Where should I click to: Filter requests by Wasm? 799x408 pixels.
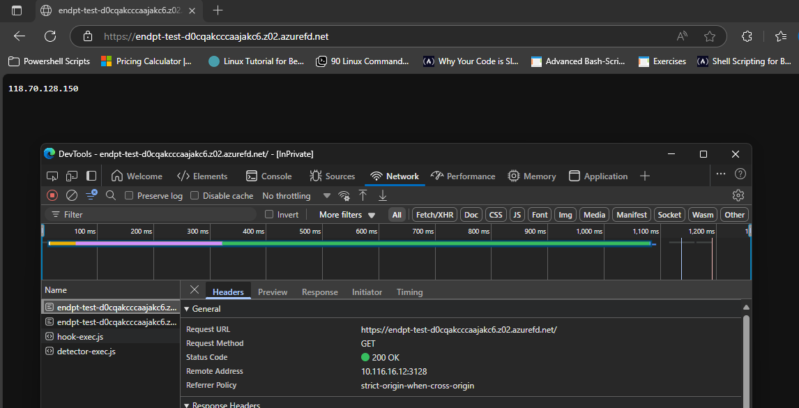pyautogui.click(x=703, y=215)
